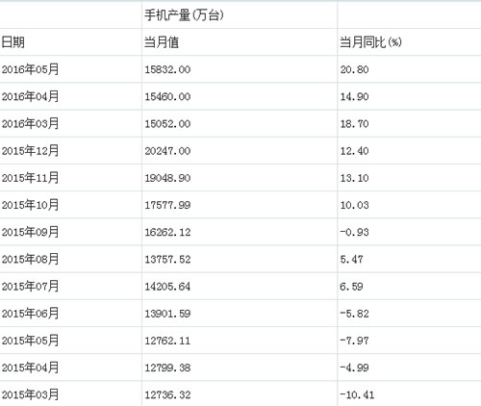The image size is (481, 406).
Task: Click the 15052.00 monthly value
Action: click(x=167, y=124)
